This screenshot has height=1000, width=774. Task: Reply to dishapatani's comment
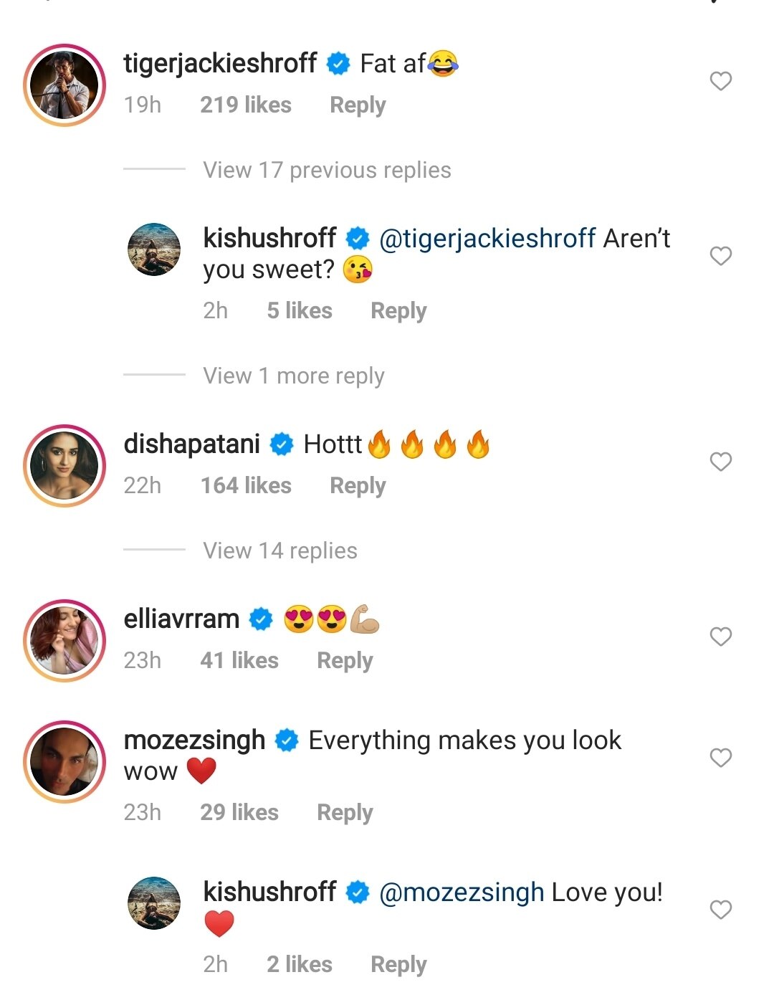pos(358,486)
